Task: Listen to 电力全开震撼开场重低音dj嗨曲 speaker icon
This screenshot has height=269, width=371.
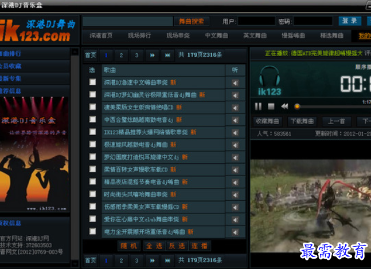Action: click(236, 232)
